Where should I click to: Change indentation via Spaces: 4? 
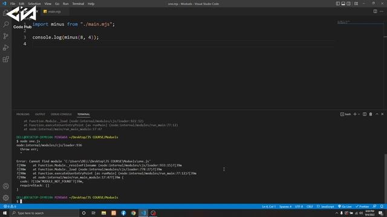pyautogui.click(x=285, y=206)
